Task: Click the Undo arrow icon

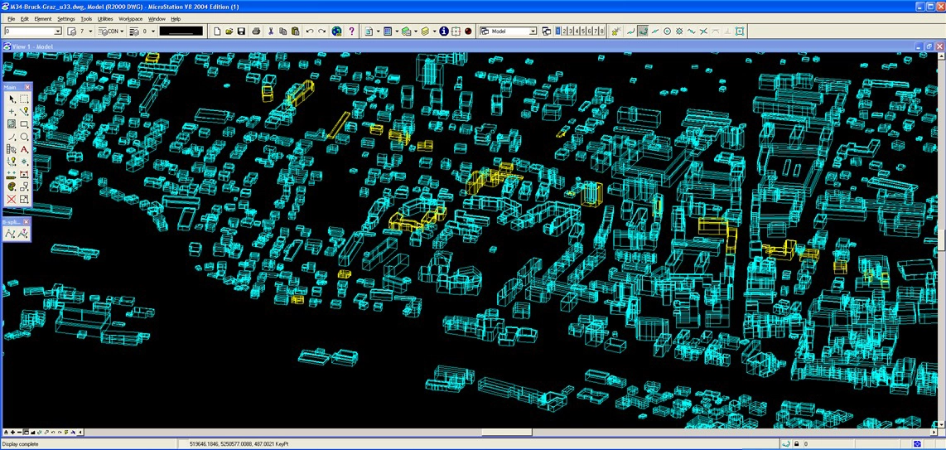Action: (x=309, y=31)
